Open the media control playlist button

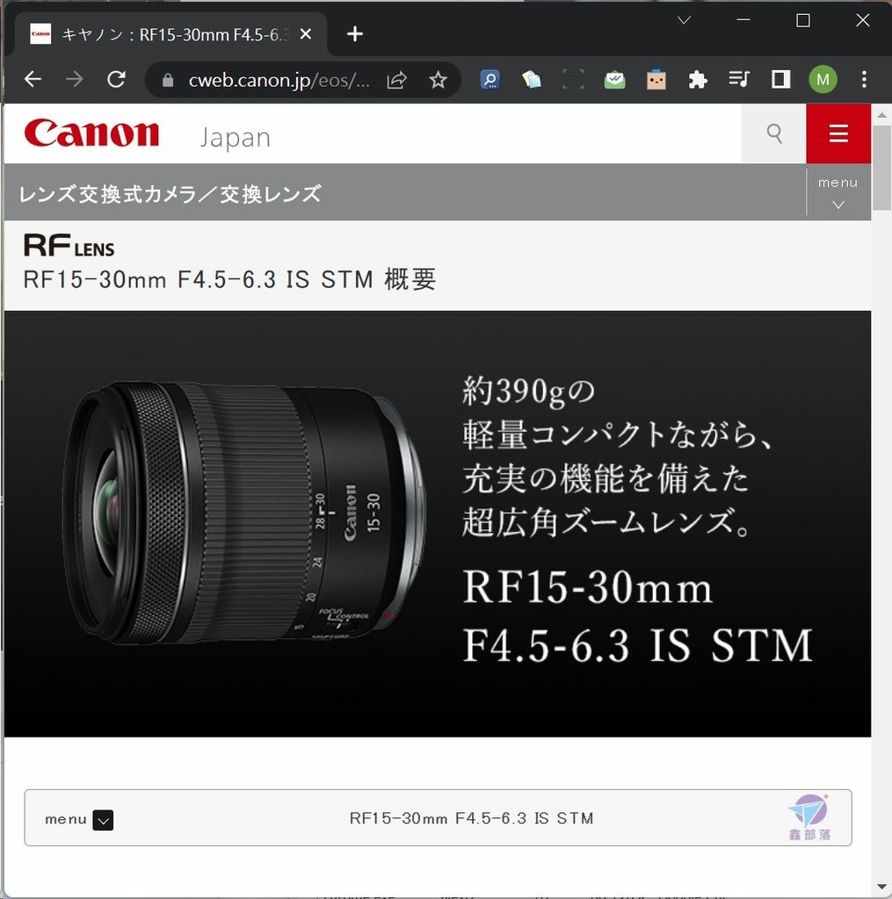739,79
